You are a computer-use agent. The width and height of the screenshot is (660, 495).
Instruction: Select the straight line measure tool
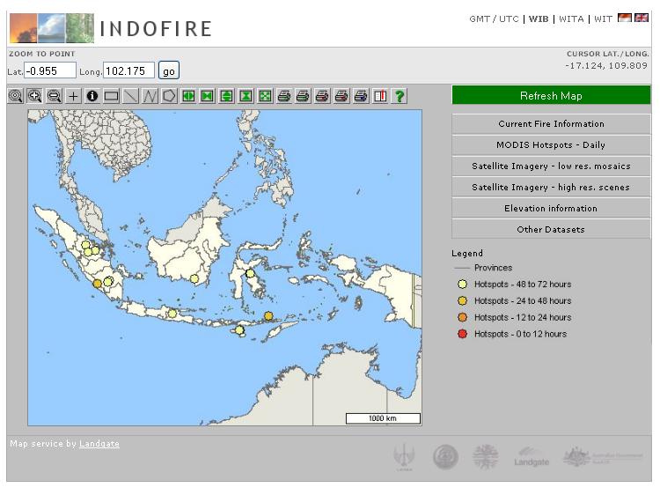point(131,96)
